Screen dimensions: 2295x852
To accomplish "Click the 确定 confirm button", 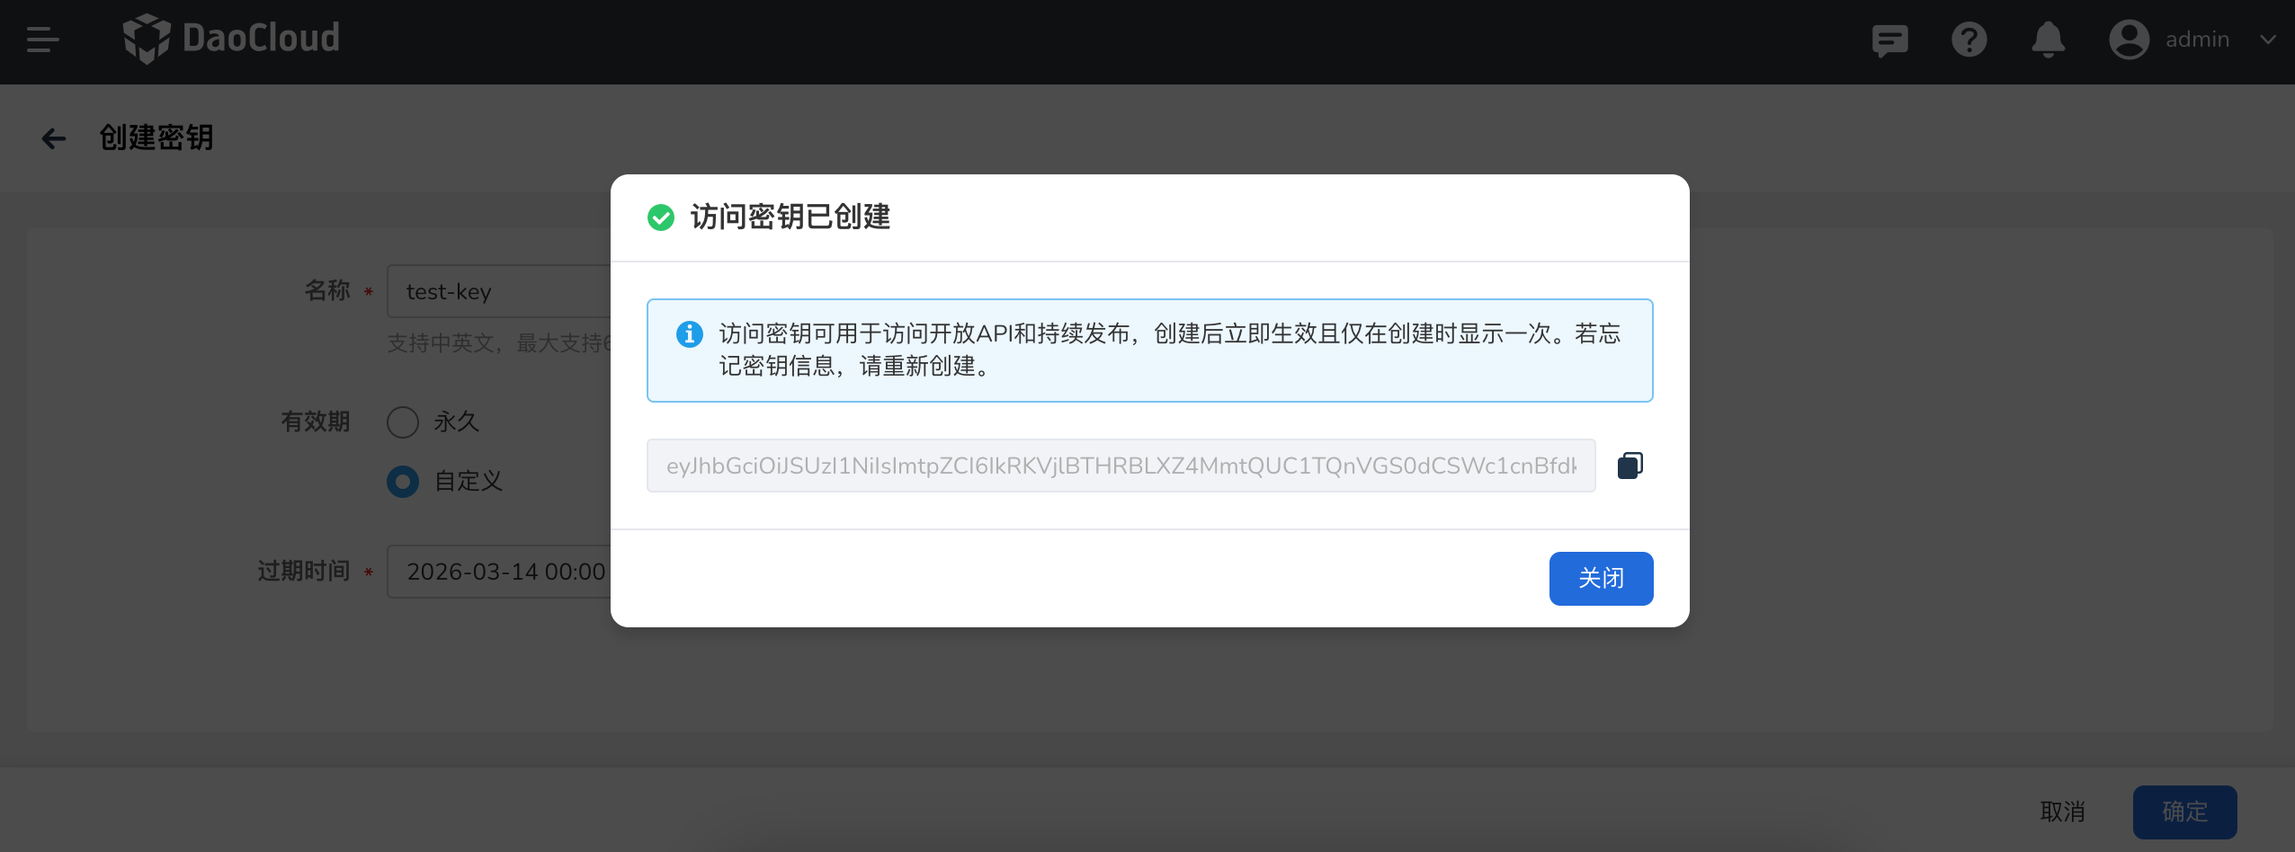I will click(2184, 812).
